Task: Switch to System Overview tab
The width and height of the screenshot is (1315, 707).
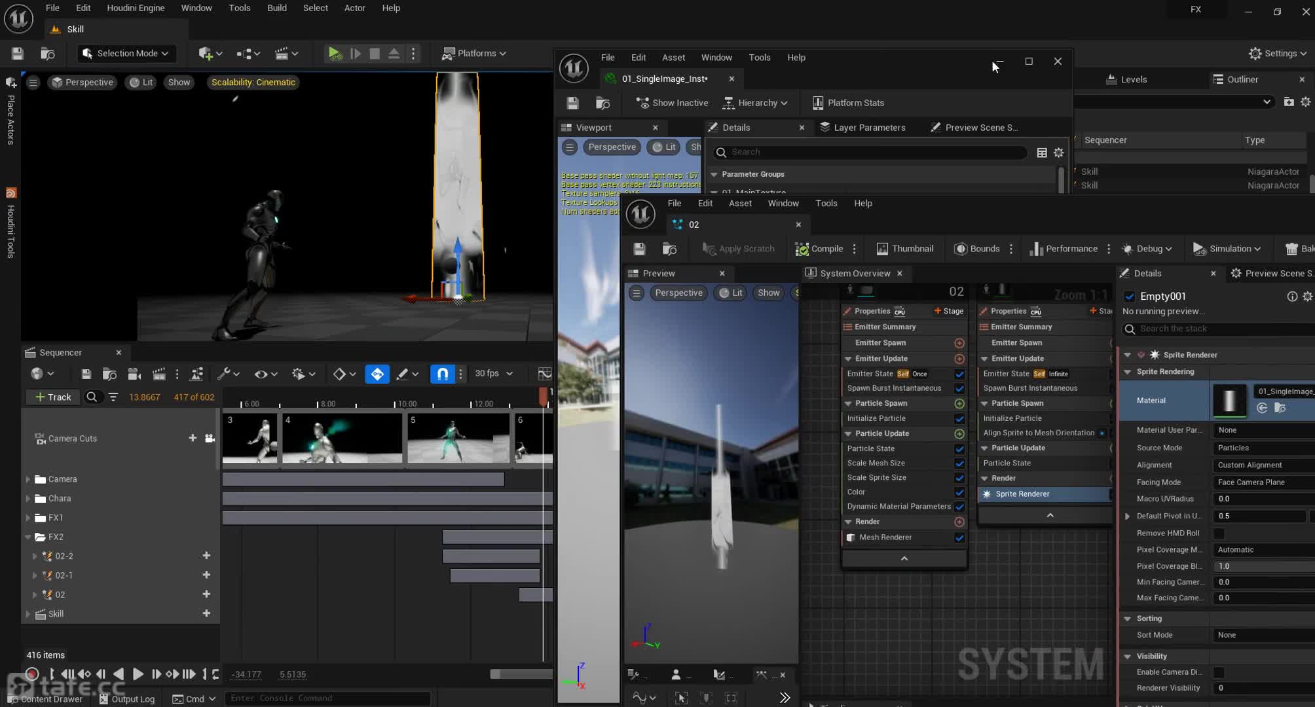Action: [855, 274]
